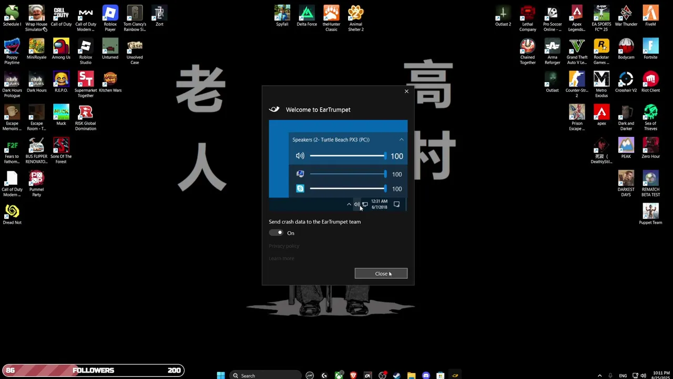673x379 pixels.
Task: Select the RISK Global Domination icon
Action: point(86,118)
